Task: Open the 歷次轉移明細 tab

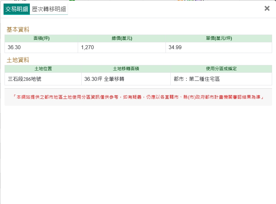Action: (x=49, y=9)
